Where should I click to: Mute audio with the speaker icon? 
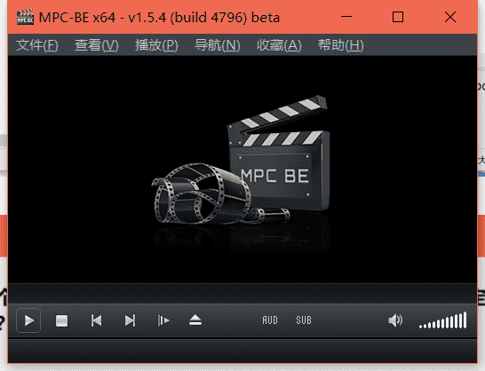(x=395, y=320)
